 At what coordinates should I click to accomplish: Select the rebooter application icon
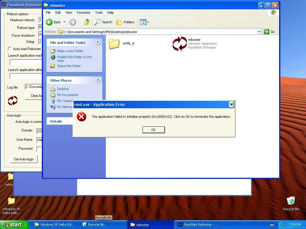(180, 44)
